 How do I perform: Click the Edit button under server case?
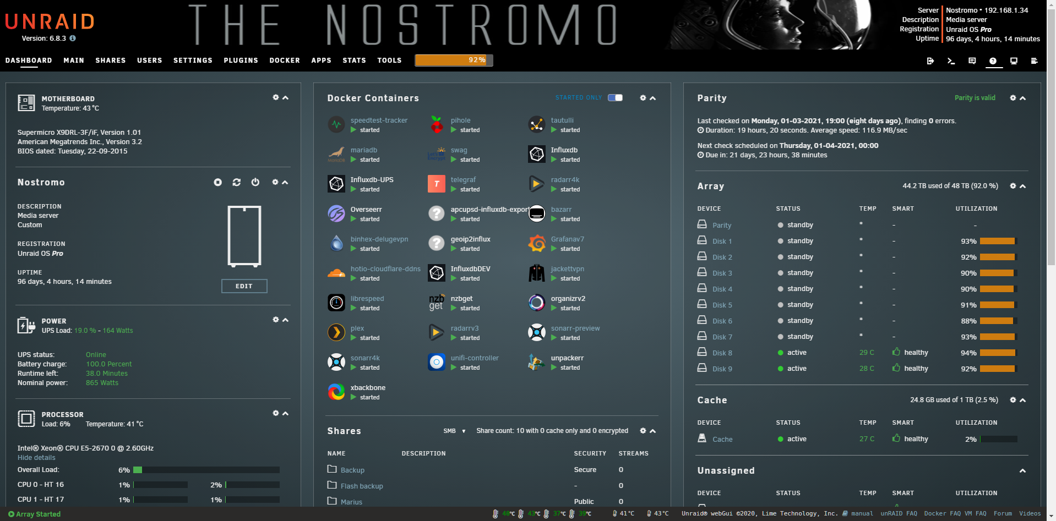coord(244,286)
